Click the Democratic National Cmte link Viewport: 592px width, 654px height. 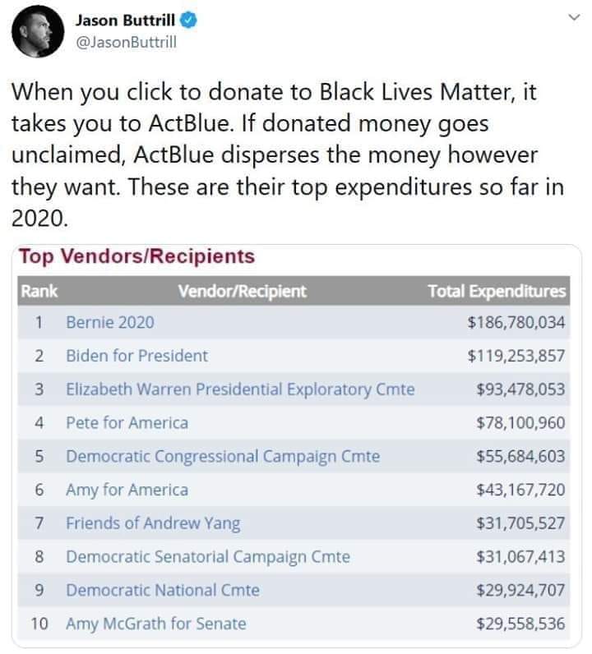(x=163, y=590)
